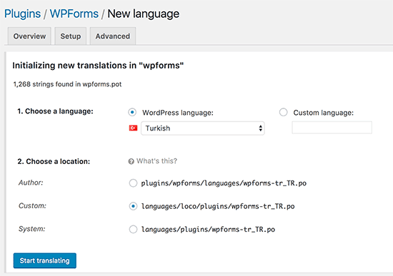Go to WPForms breadcrumb link
The height and width of the screenshot is (276, 393).
[x=74, y=14]
